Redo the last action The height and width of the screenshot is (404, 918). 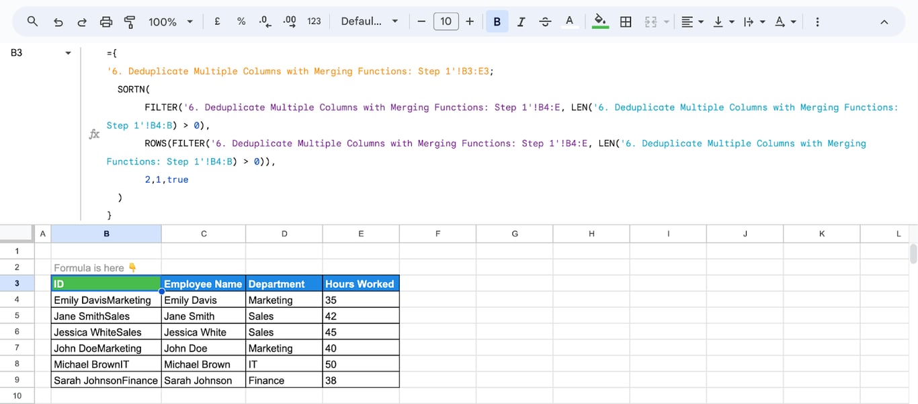82,22
